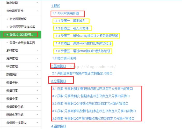182x129 pixels.
Task: Click 用户管理 menu label
Action: pos(12,58)
